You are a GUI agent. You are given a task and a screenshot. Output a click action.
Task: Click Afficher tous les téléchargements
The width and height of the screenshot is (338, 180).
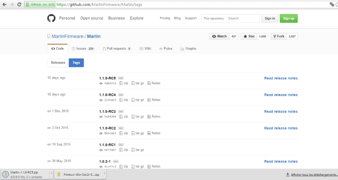(x=312, y=174)
